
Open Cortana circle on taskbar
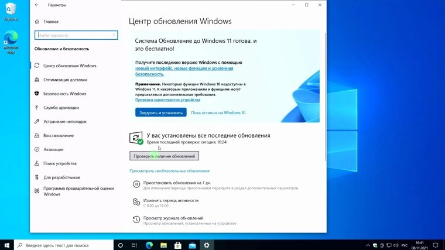click(121, 245)
